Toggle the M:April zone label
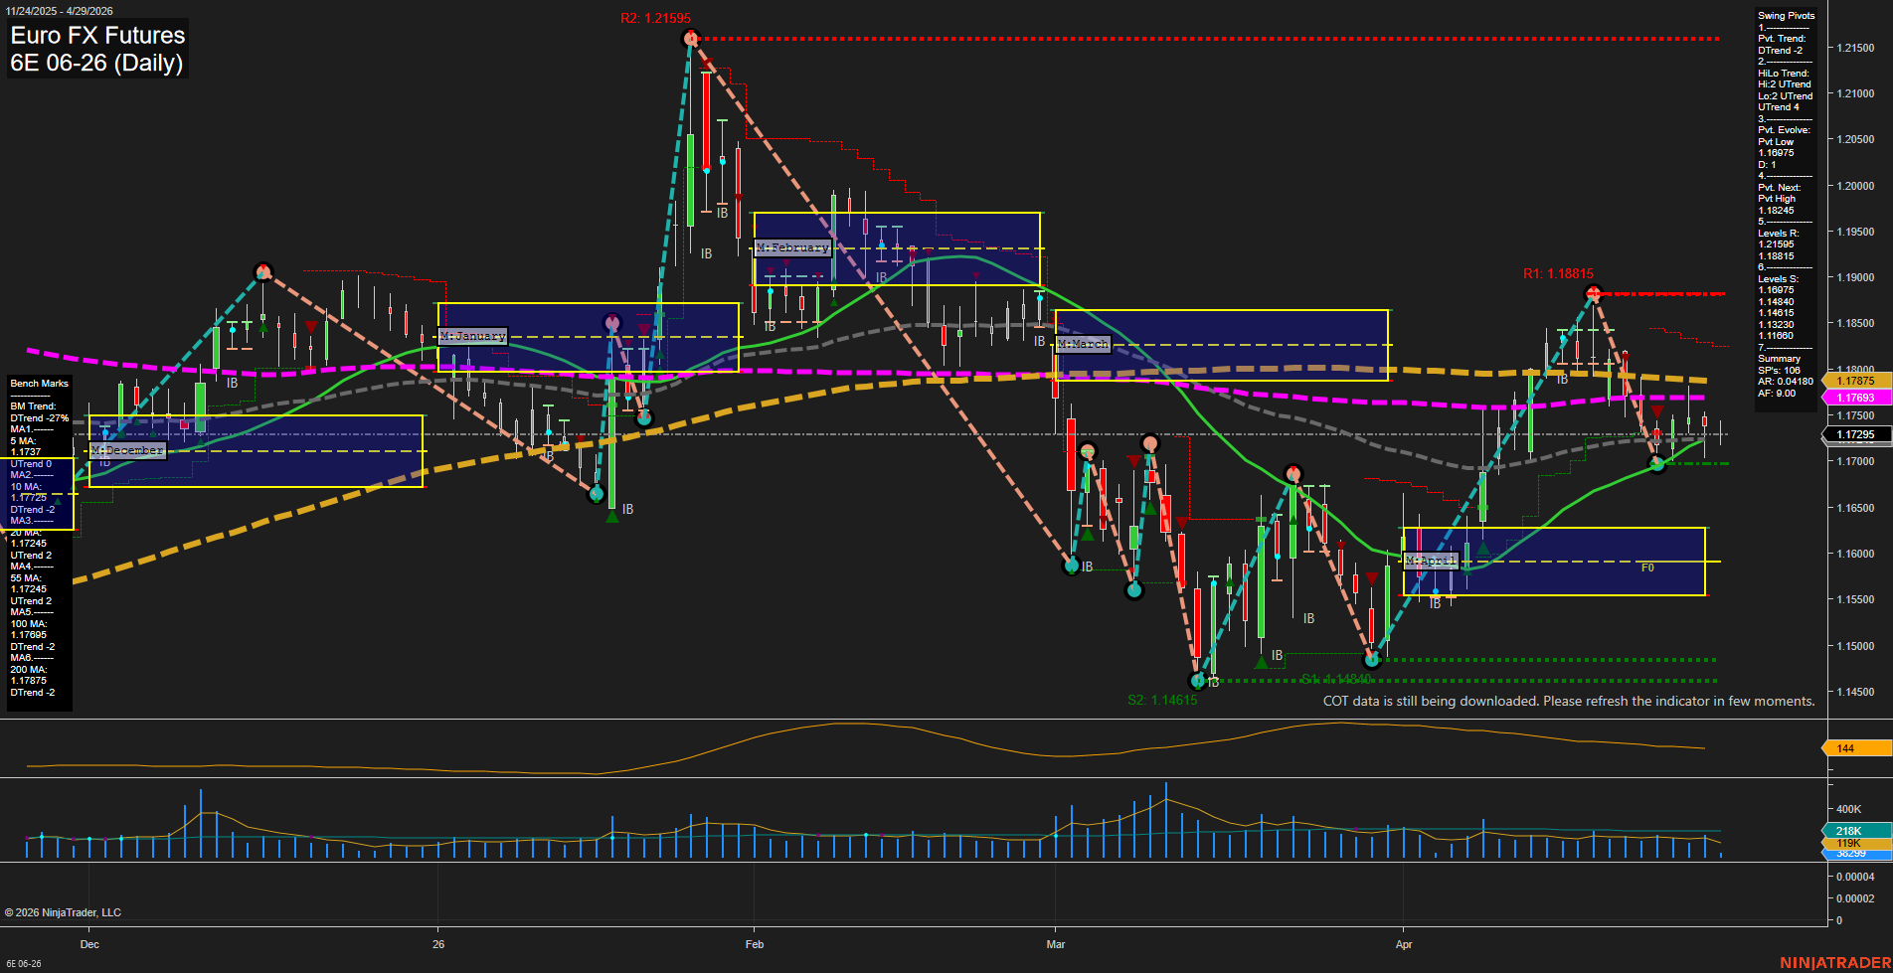The width and height of the screenshot is (1893, 973). tap(1432, 561)
